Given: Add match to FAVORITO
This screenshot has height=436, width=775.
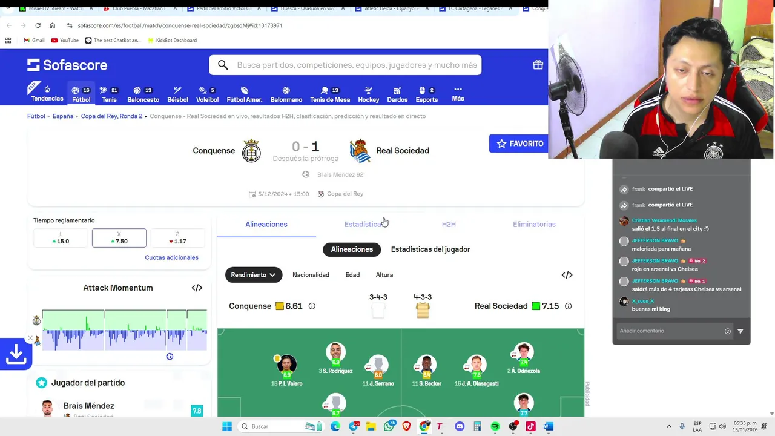Looking at the screenshot, I should click(519, 144).
